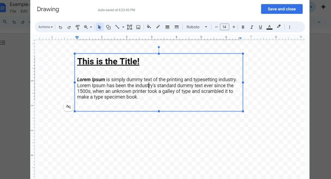
Task: Select the Paint format tool
Action: pyautogui.click(x=77, y=27)
